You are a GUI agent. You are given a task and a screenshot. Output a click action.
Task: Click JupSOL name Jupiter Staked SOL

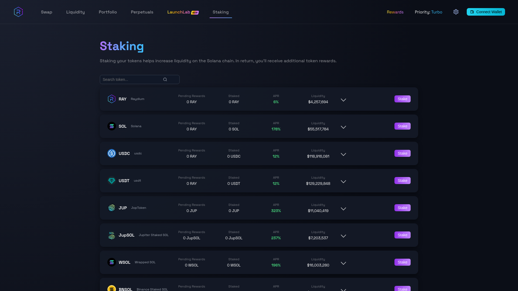point(154,235)
